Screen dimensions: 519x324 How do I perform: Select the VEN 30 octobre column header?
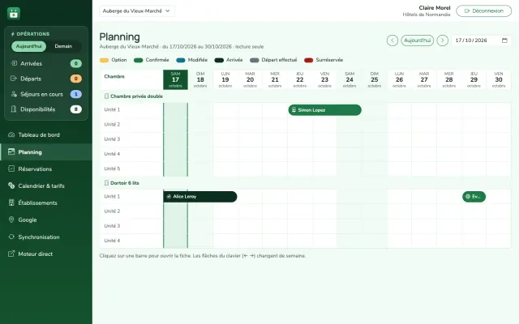click(x=499, y=79)
